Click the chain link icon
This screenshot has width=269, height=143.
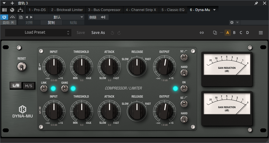[x=202, y=33]
